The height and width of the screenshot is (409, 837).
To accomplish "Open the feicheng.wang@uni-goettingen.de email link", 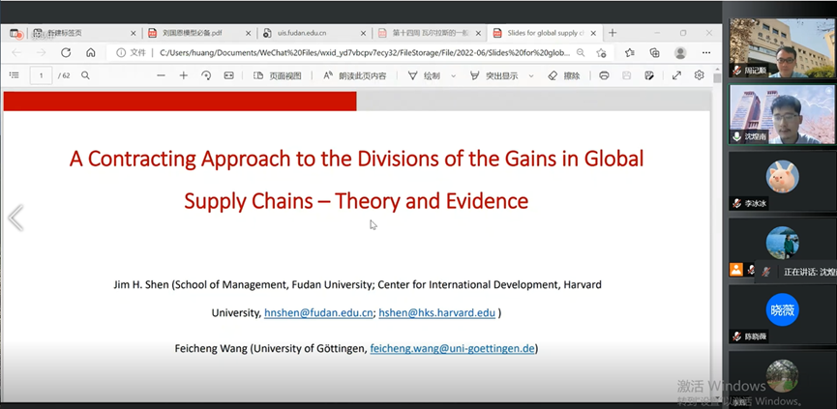I will pyautogui.click(x=452, y=348).
